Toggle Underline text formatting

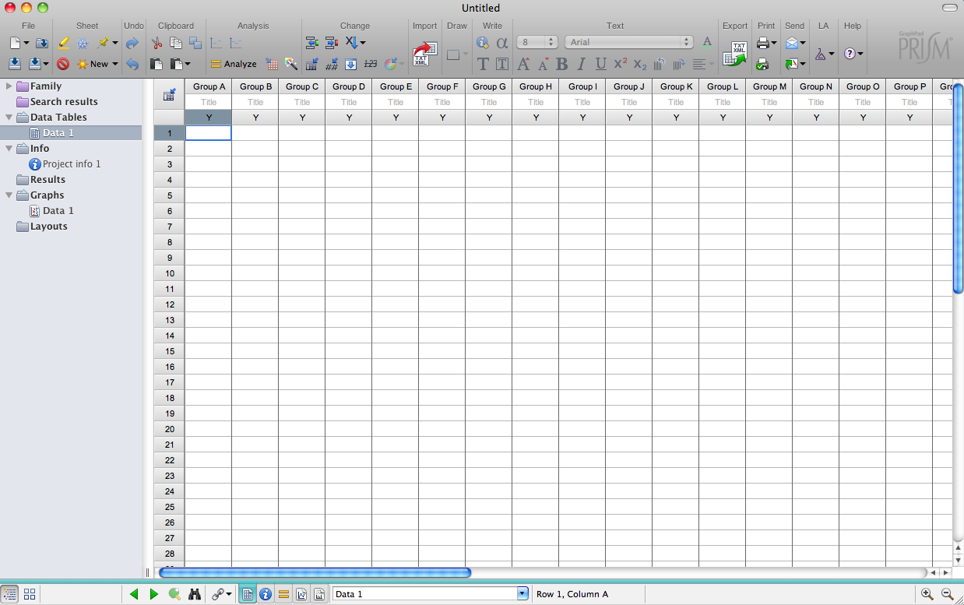click(600, 64)
